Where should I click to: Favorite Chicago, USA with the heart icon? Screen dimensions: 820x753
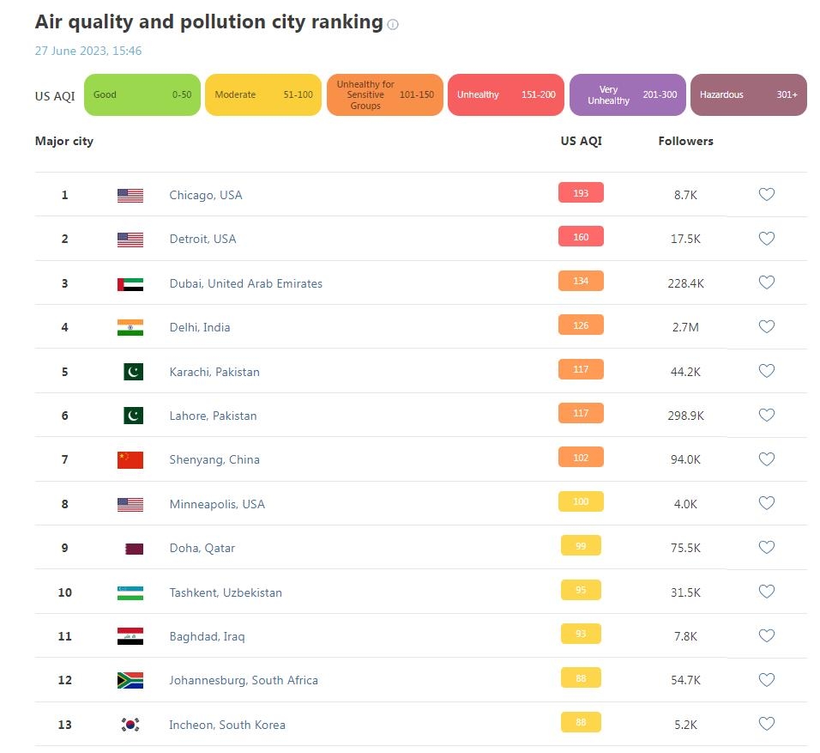point(766,194)
